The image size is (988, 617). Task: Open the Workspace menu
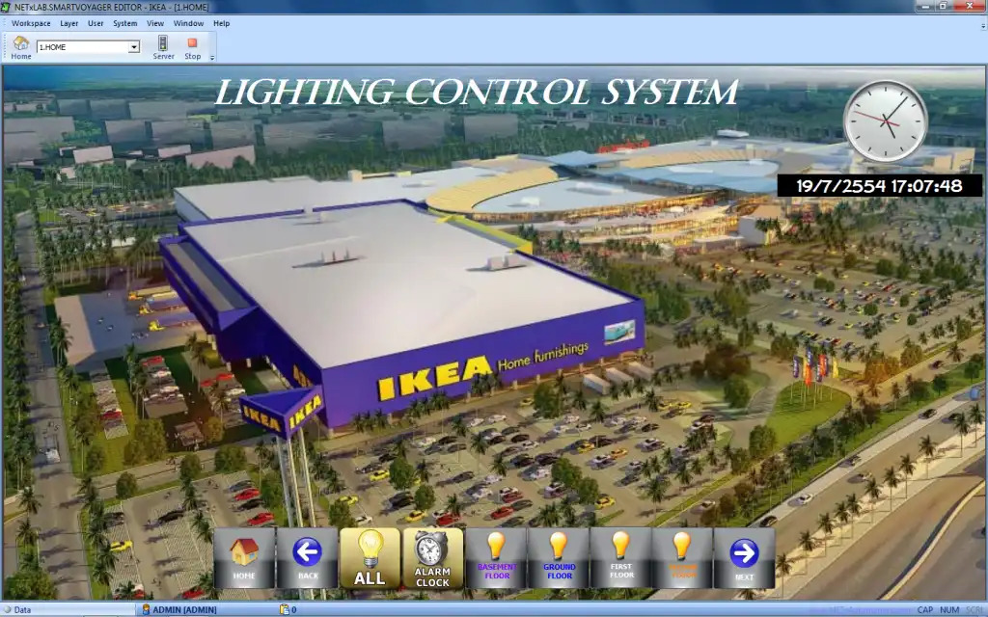click(31, 23)
